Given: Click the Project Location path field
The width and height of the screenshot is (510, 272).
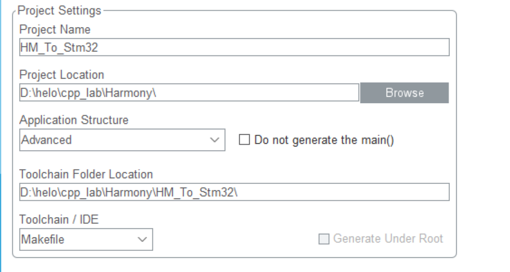Looking at the screenshot, I should [x=189, y=93].
